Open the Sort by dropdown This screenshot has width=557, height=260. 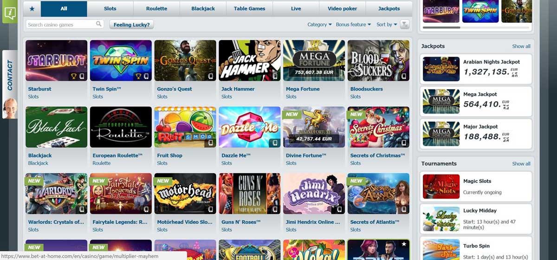pos(387,25)
